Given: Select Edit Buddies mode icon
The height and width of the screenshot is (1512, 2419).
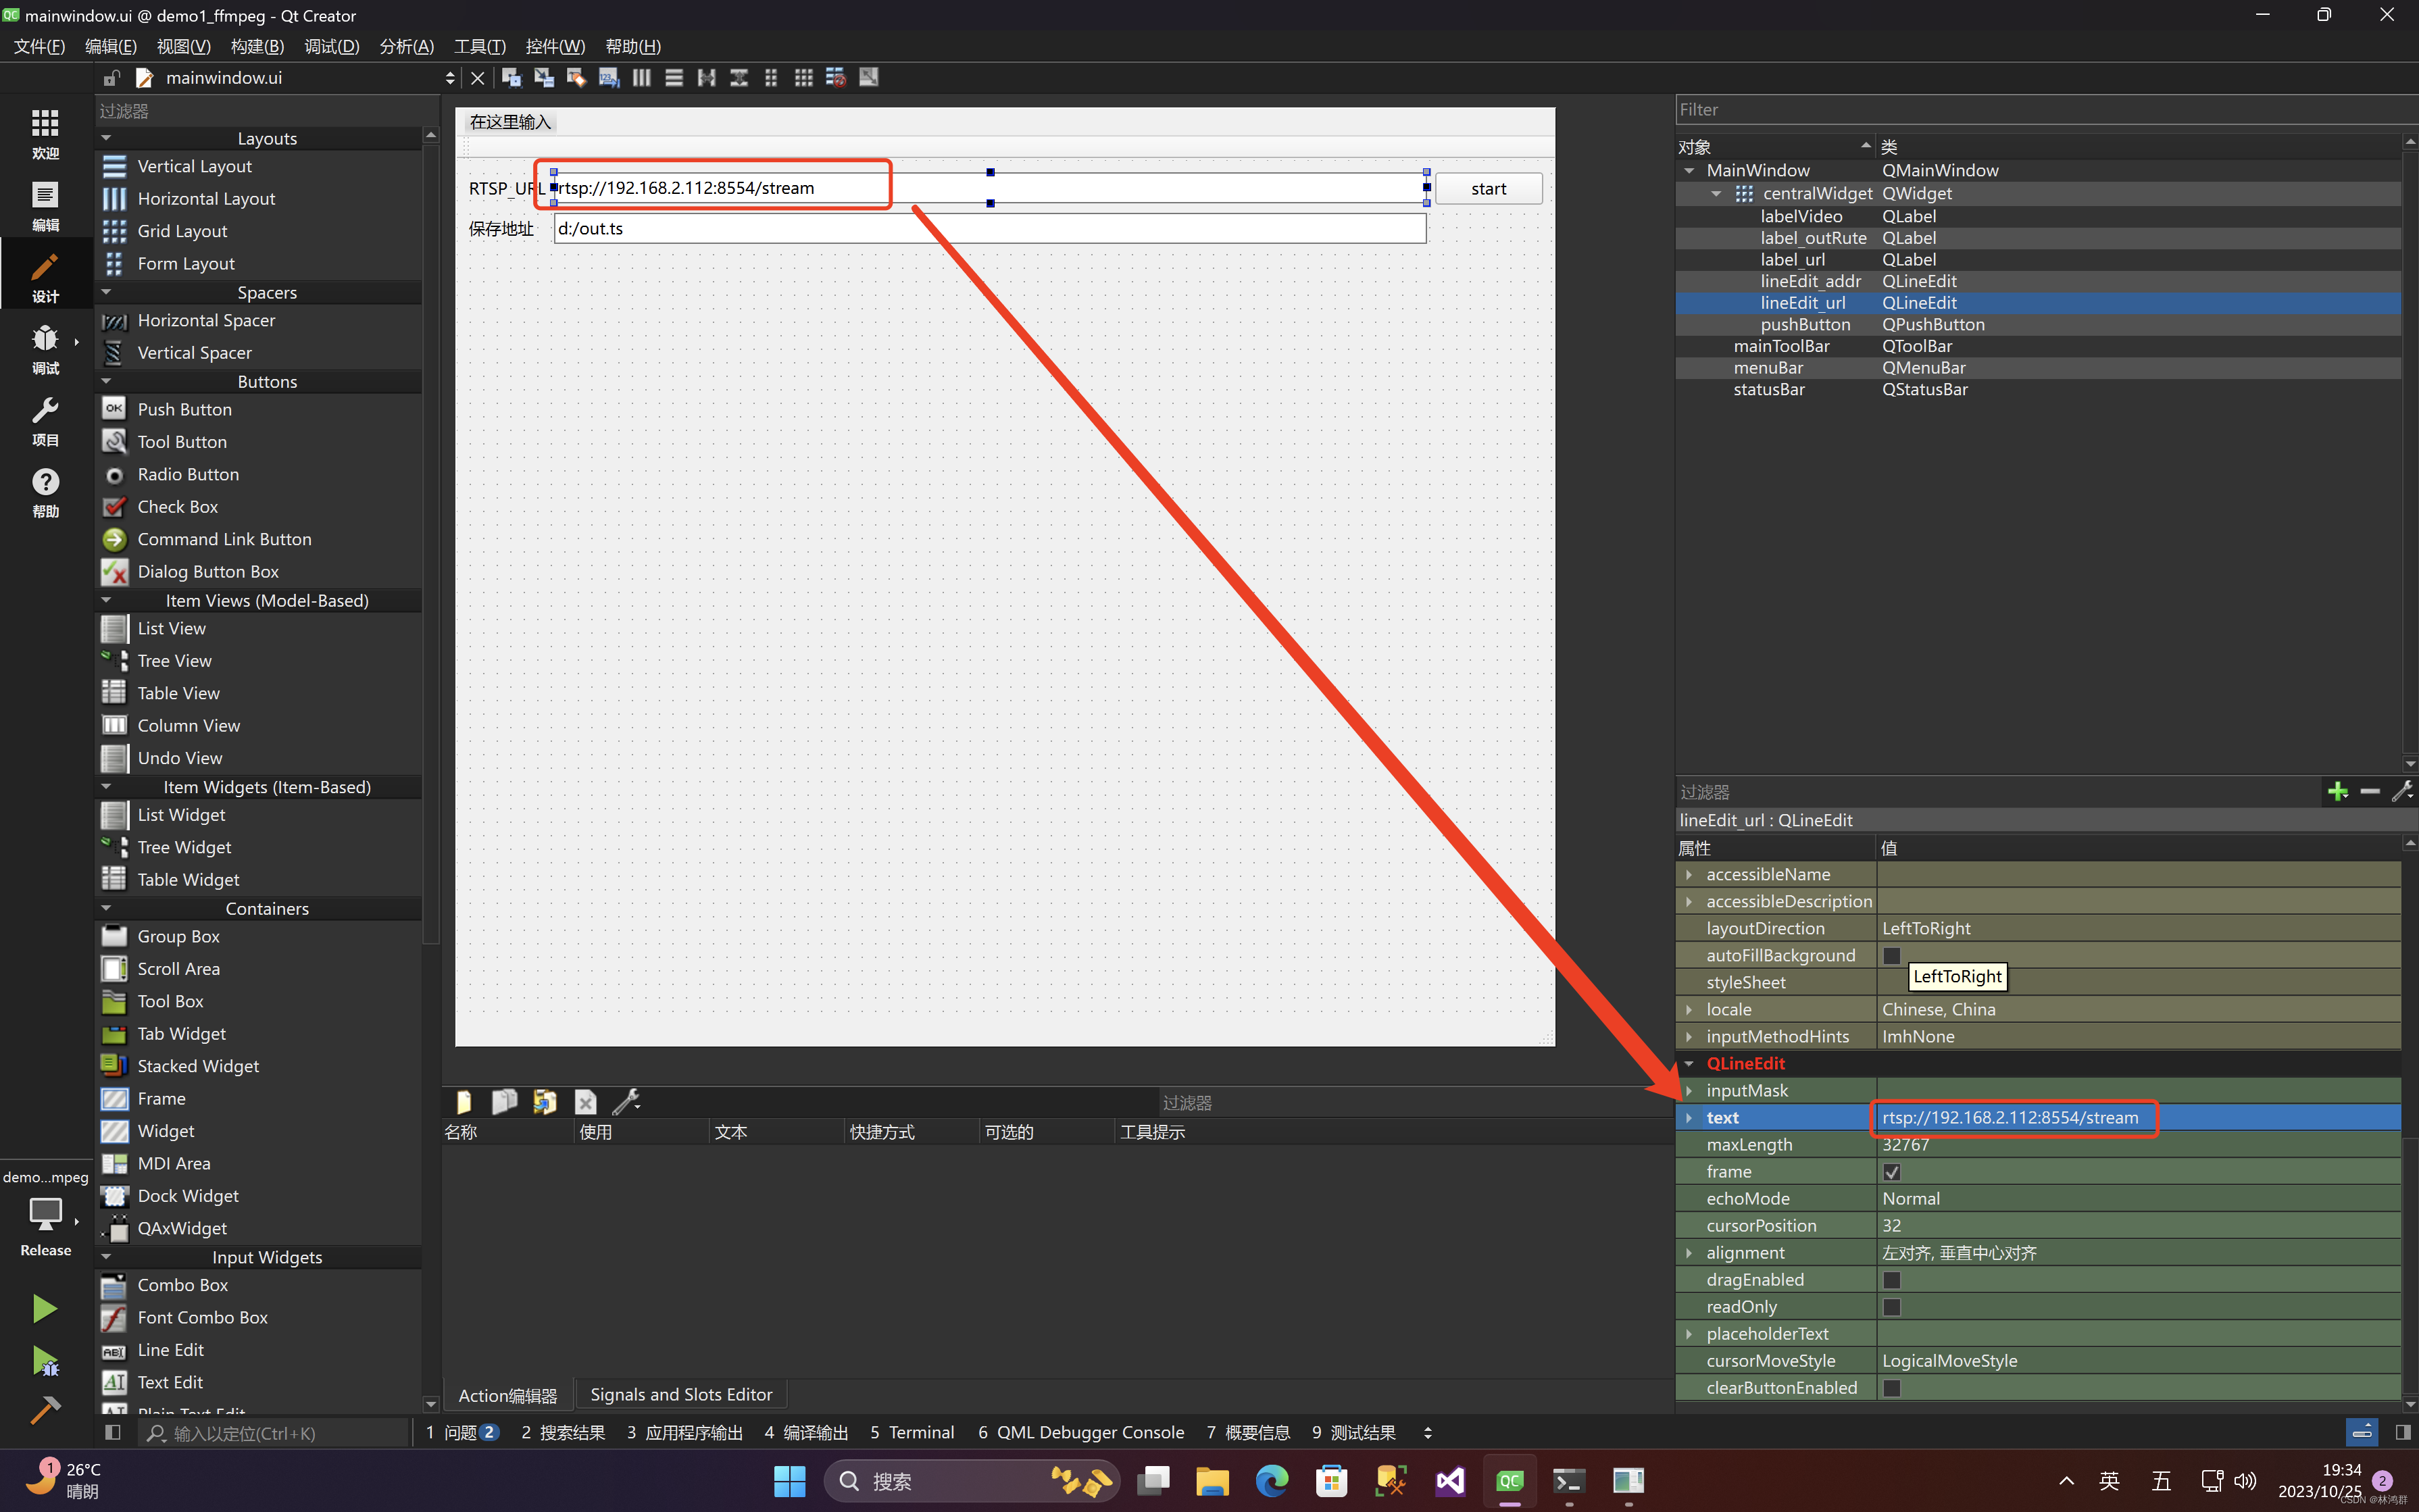Looking at the screenshot, I should pos(576,78).
